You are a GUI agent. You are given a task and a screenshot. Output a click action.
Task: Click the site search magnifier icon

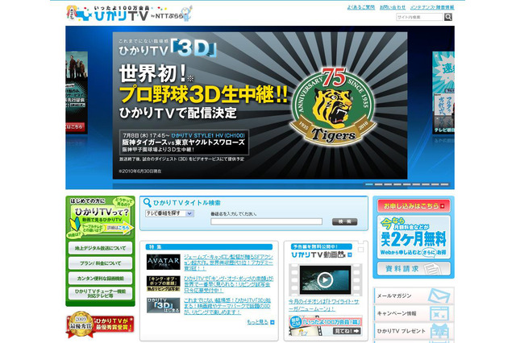click(x=448, y=17)
